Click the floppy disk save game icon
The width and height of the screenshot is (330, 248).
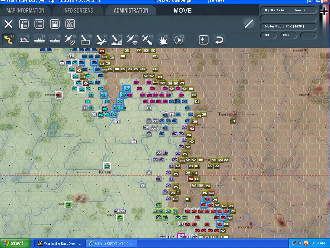pyautogui.click(x=55, y=24)
